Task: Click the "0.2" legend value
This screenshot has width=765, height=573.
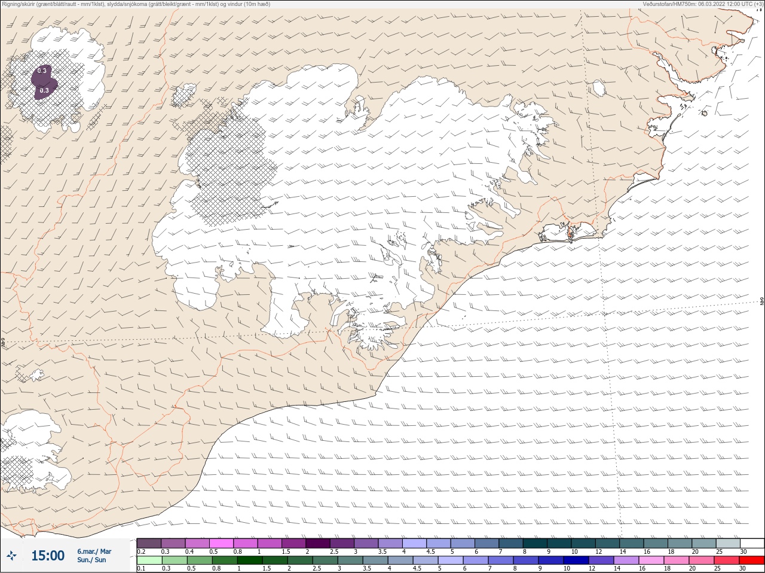Action: [141, 551]
